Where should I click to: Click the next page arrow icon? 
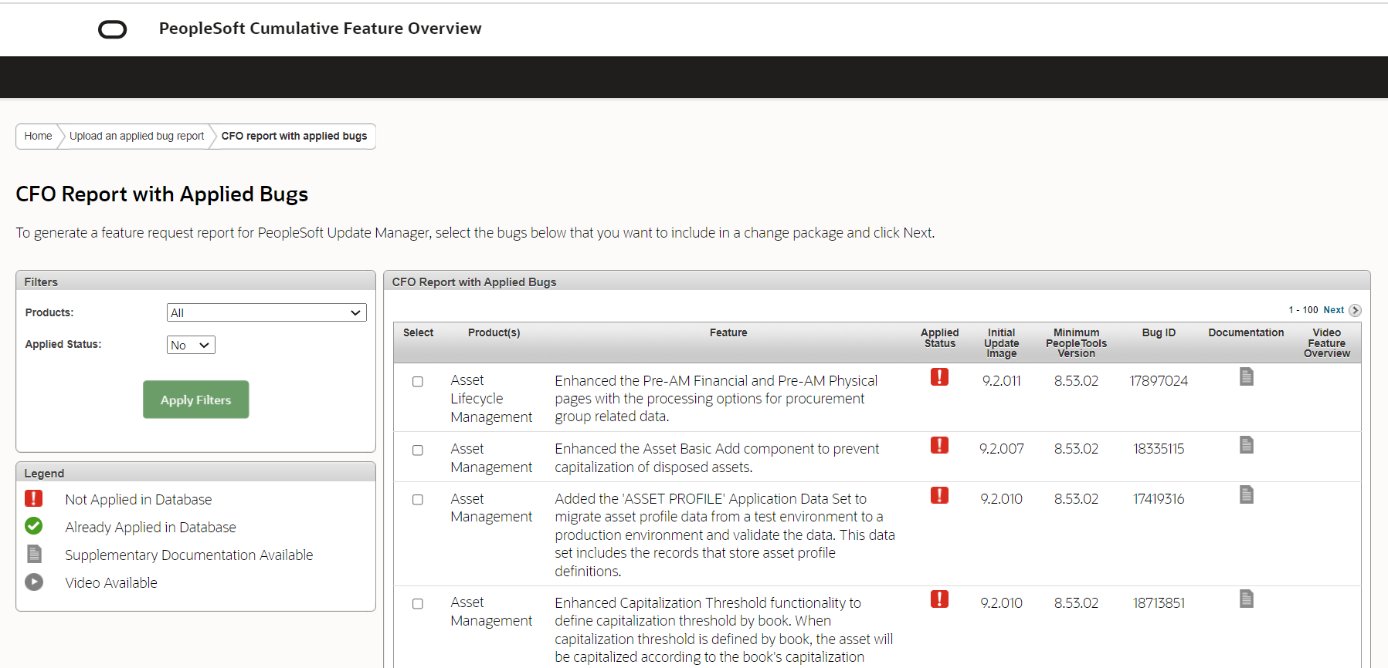coord(1355,310)
